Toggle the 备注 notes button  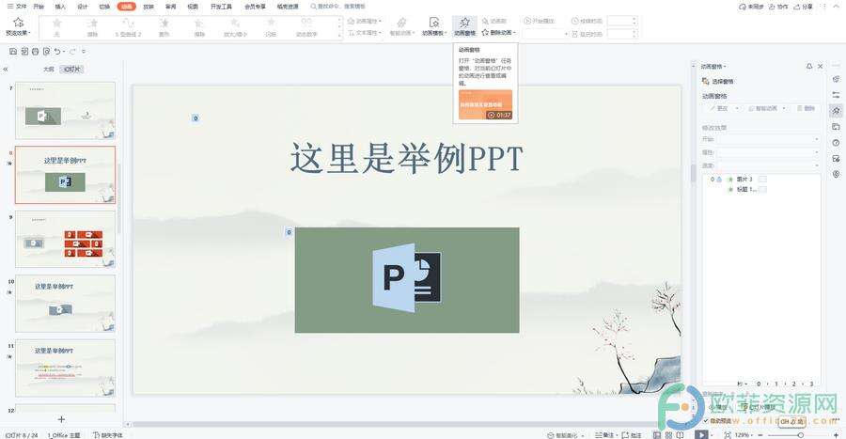[x=604, y=434]
